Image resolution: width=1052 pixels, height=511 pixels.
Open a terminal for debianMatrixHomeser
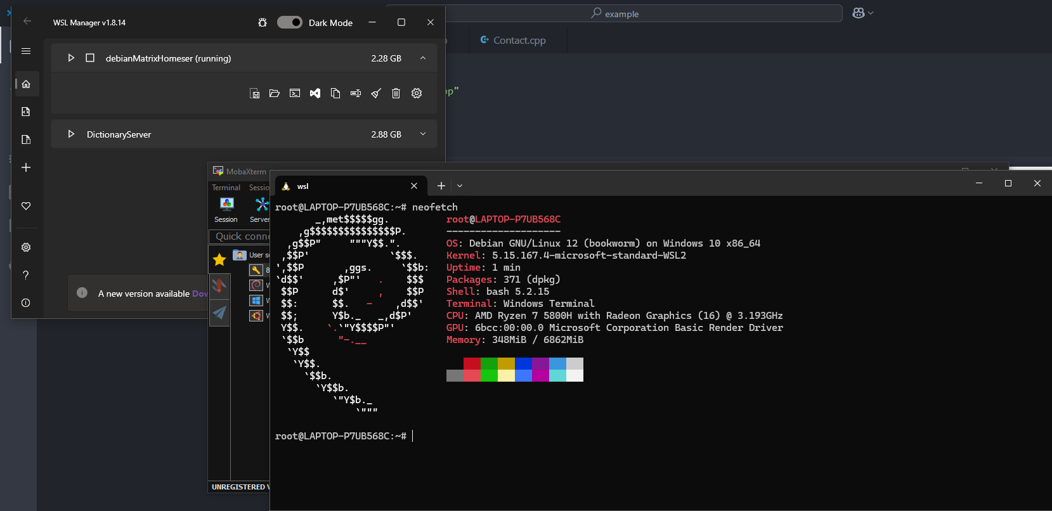pyautogui.click(x=295, y=93)
